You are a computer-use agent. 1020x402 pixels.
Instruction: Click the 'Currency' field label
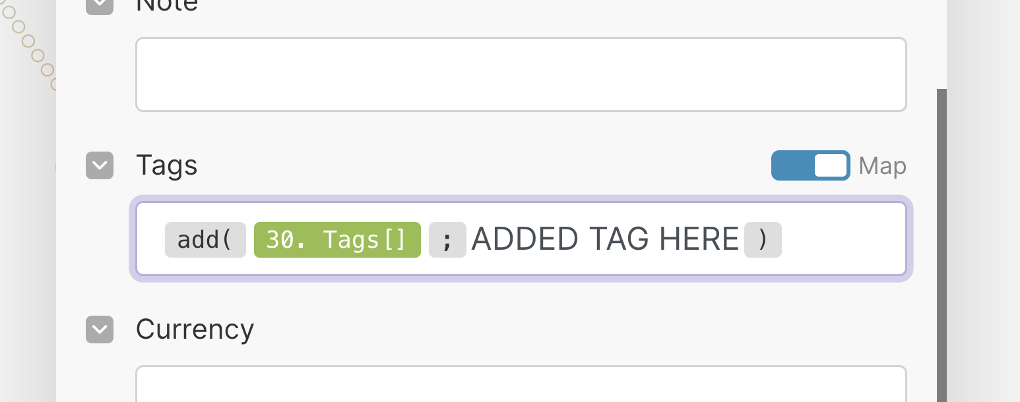(195, 330)
